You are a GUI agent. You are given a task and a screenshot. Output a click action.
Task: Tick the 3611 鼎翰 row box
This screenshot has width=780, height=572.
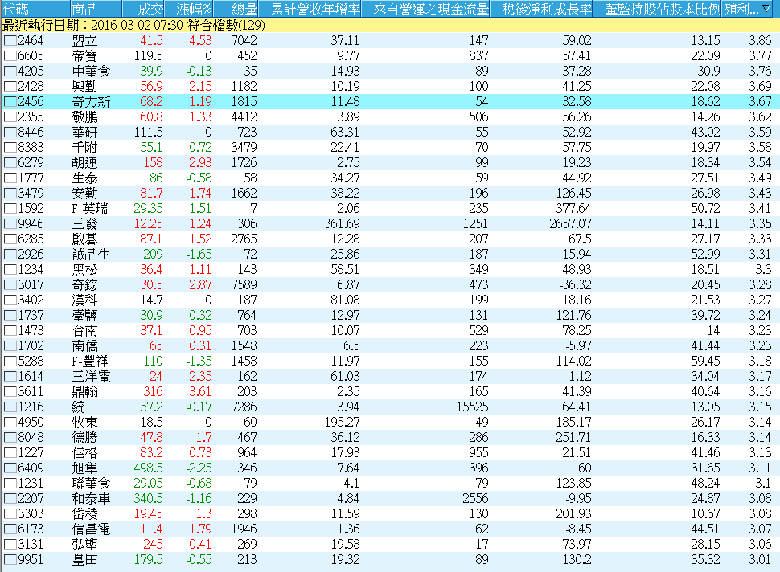(x=10, y=392)
